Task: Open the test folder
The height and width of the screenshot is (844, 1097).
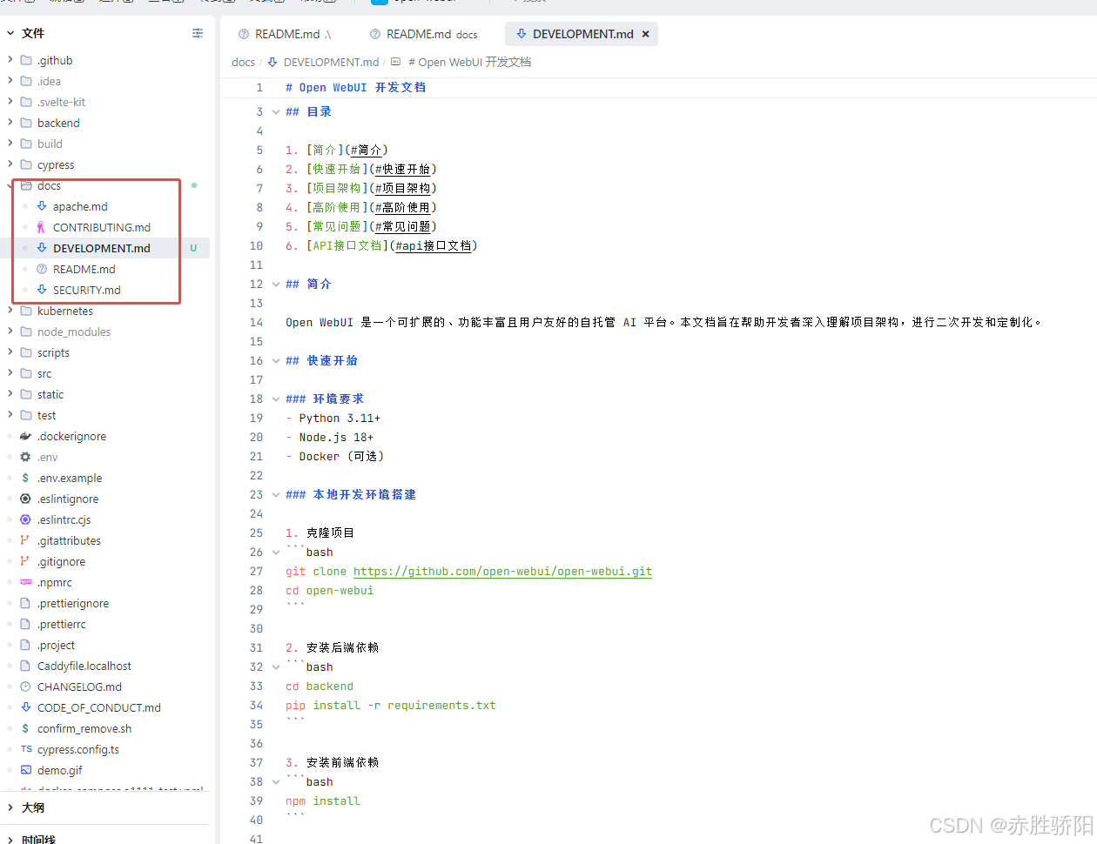Action: (x=46, y=415)
